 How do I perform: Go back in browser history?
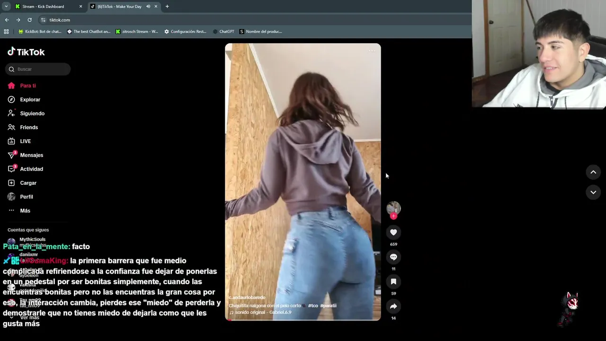(7, 20)
